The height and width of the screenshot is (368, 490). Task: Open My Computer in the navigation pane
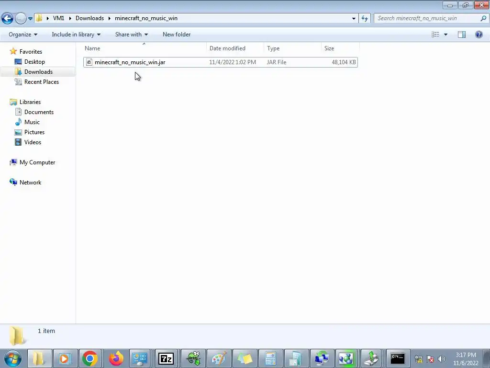pyautogui.click(x=37, y=162)
